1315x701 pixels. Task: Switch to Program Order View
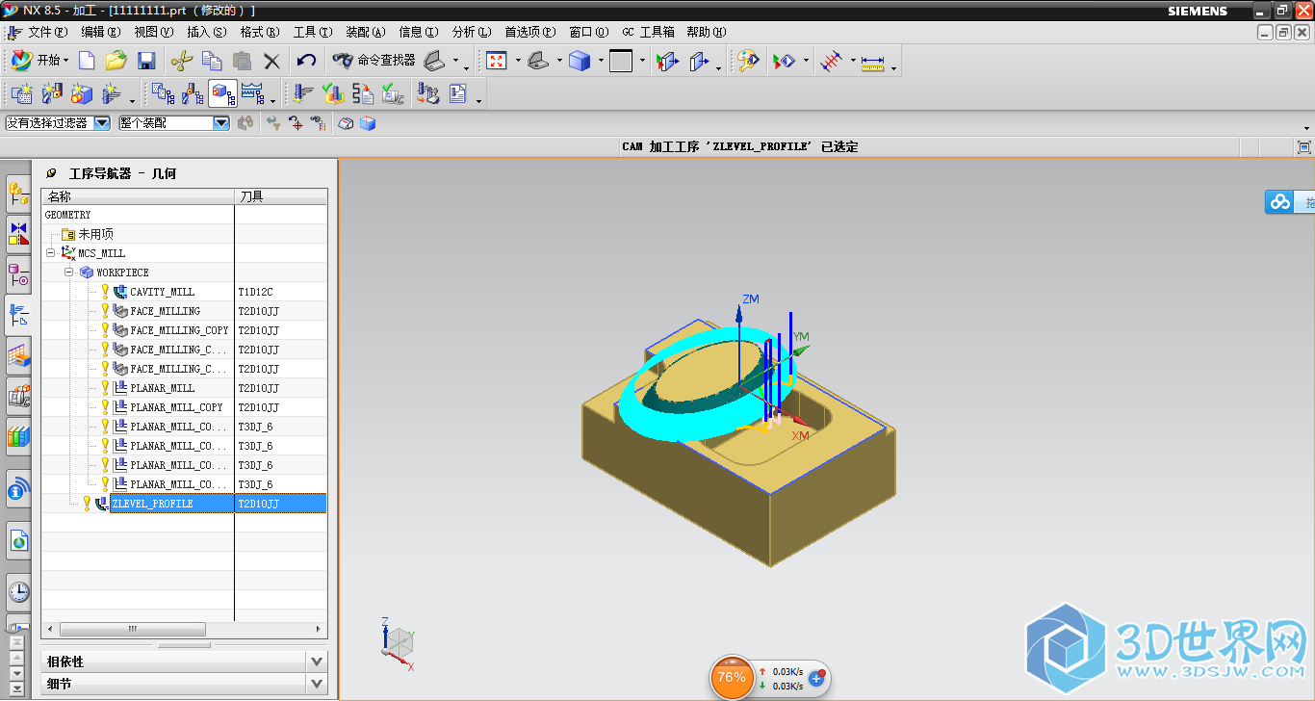tap(163, 93)
